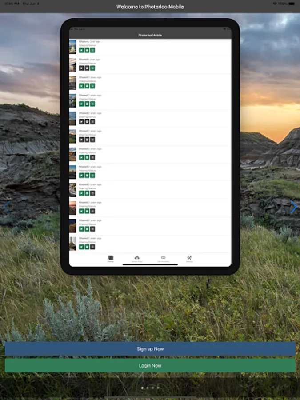
Task: Go to next slide with right chevron
Action: coord(294,207)
